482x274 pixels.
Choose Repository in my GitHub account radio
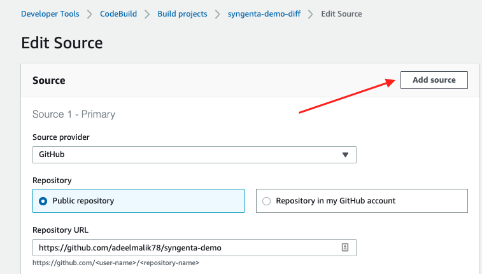point(266,201)
